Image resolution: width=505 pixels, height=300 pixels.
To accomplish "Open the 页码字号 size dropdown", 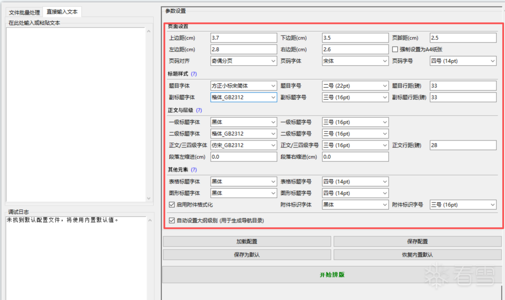I will (462, 61).
